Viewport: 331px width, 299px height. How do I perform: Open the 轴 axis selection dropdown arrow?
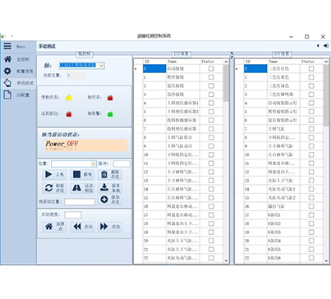tap(101, 66)
